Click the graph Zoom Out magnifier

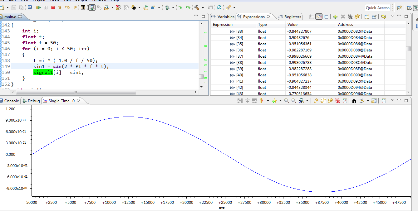click(x=294, y=101)
